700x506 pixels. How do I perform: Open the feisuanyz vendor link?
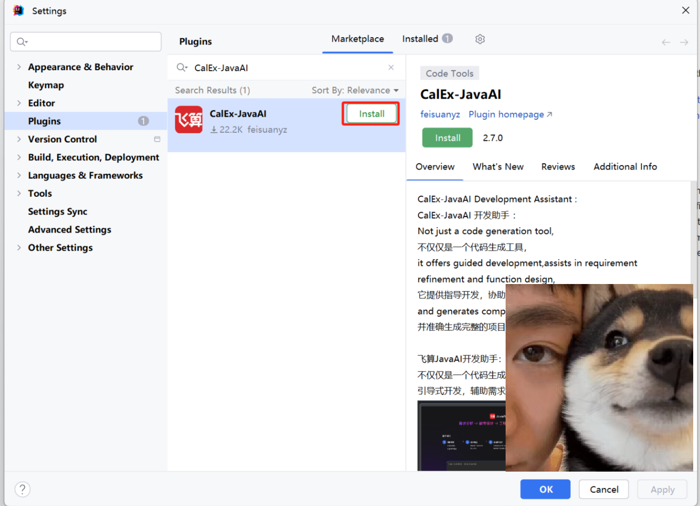(440, 114)
